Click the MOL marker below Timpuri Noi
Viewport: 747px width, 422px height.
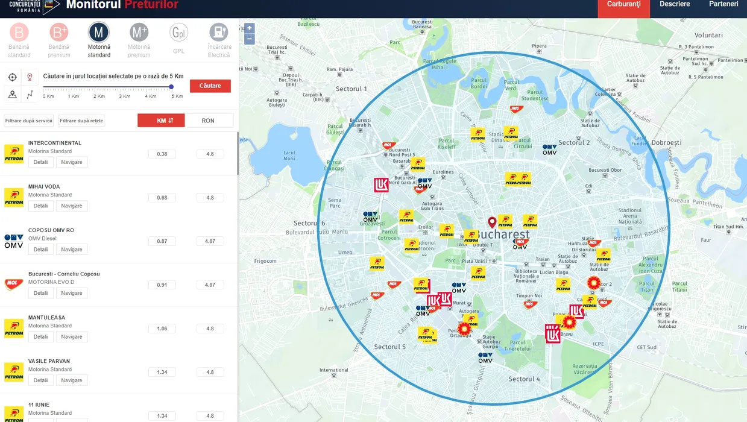pos(530,304)
